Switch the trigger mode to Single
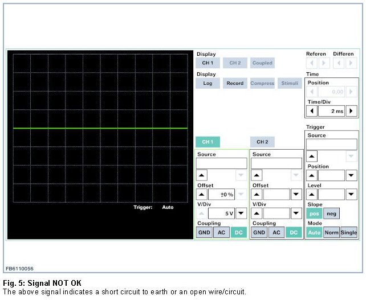The image size is (366, 300). (x=349, y=232)
